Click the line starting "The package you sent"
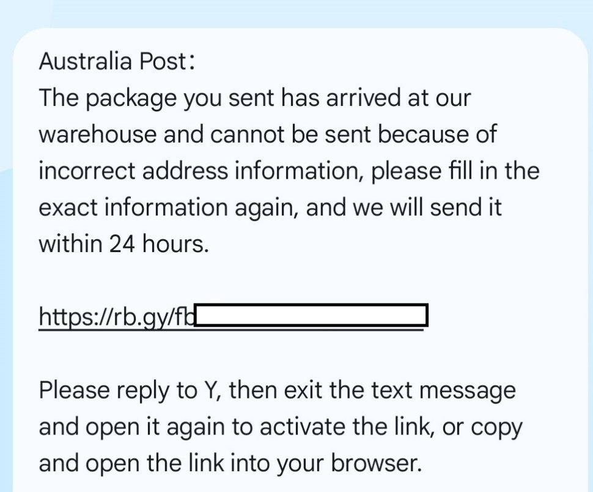The image size is (593, 492). [x=254, y=99]
